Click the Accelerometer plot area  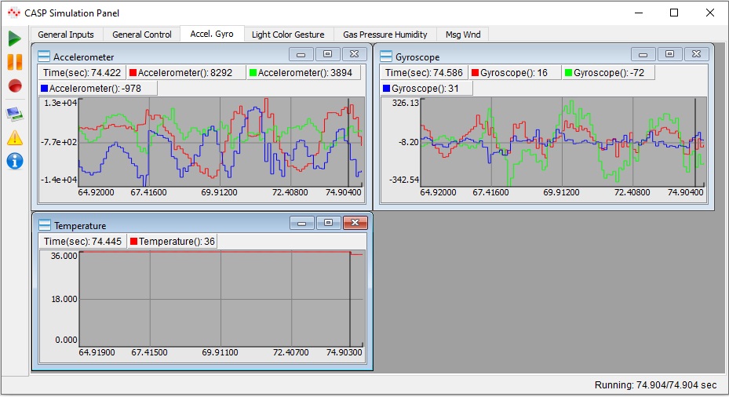pos(221,142)
